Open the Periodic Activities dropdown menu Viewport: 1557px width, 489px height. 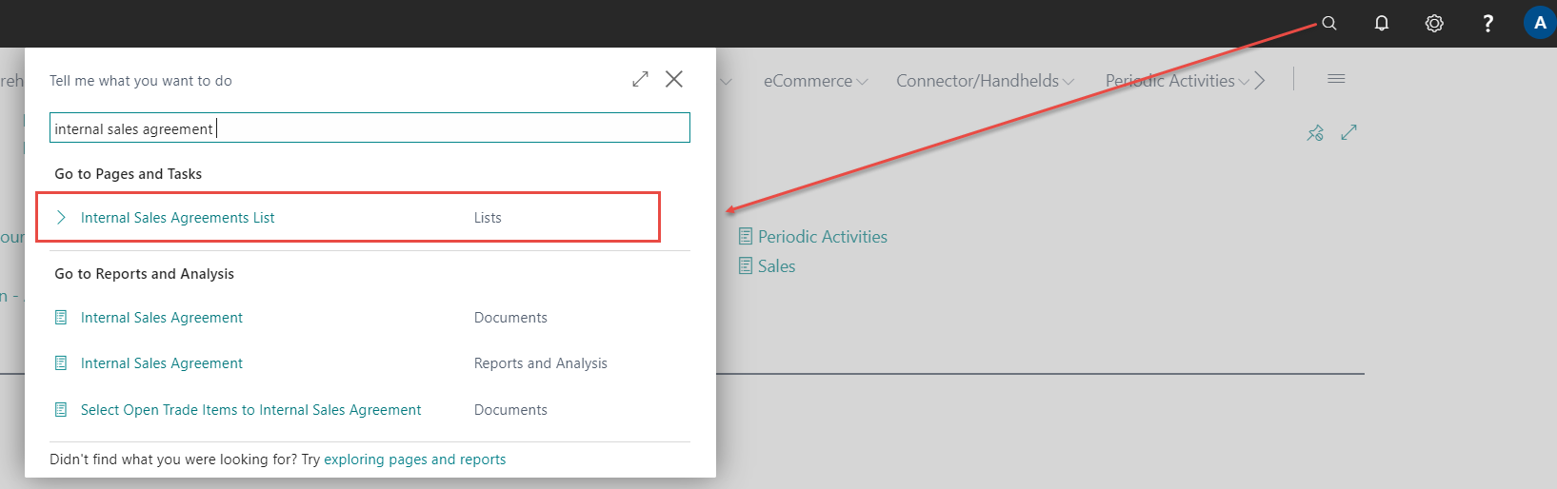click(x=1176, y=81)
